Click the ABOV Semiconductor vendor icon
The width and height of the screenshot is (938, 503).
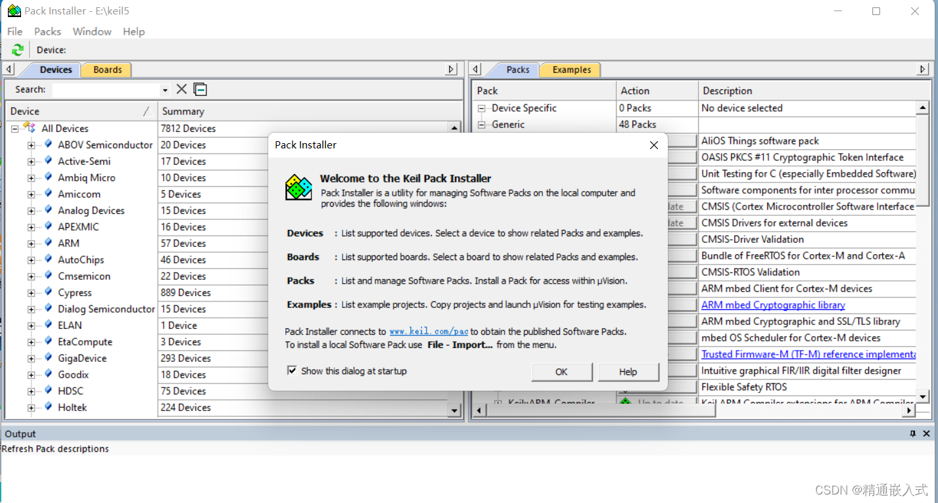[x=48, y=144]
